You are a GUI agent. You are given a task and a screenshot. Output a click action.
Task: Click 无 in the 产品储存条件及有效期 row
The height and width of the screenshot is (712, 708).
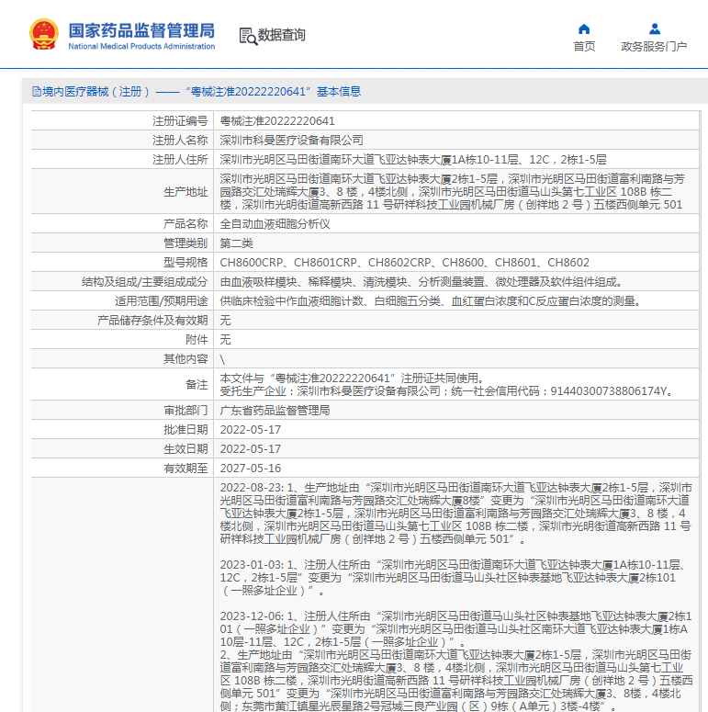pyautogui.click(x=225, y=321)
